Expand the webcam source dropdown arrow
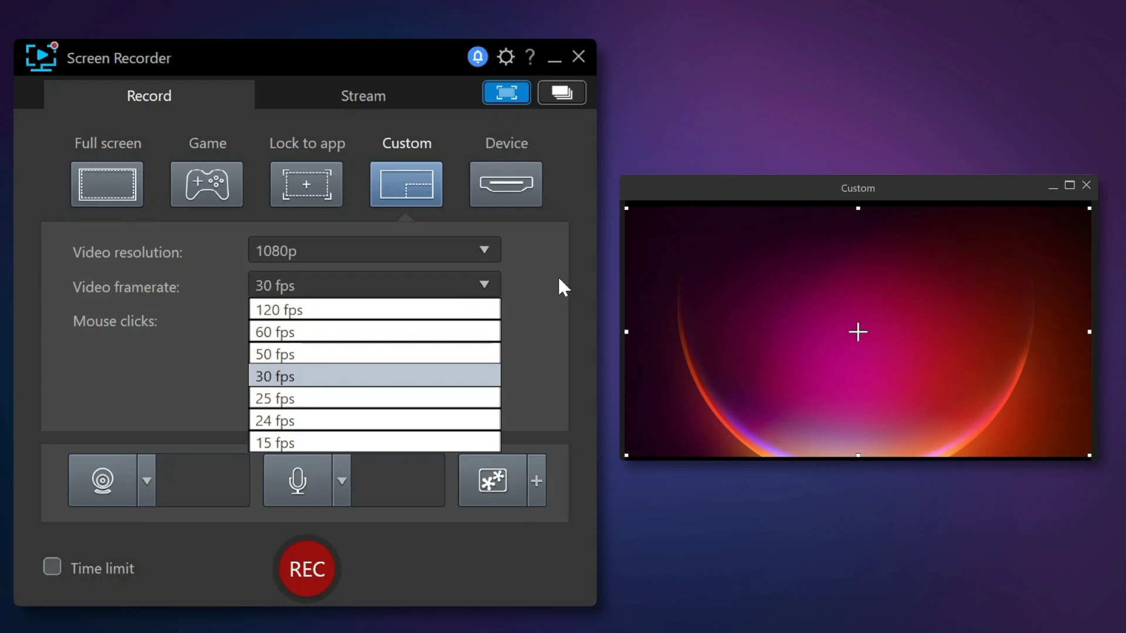The width and height of the screenshot is (1126, 633). (x=147, y=481)
